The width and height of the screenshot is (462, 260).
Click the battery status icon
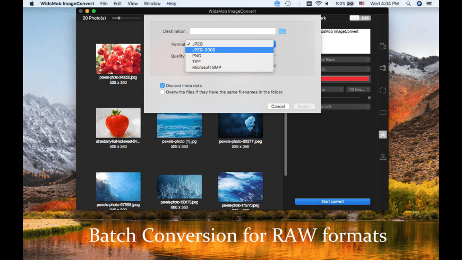(350, 4)
